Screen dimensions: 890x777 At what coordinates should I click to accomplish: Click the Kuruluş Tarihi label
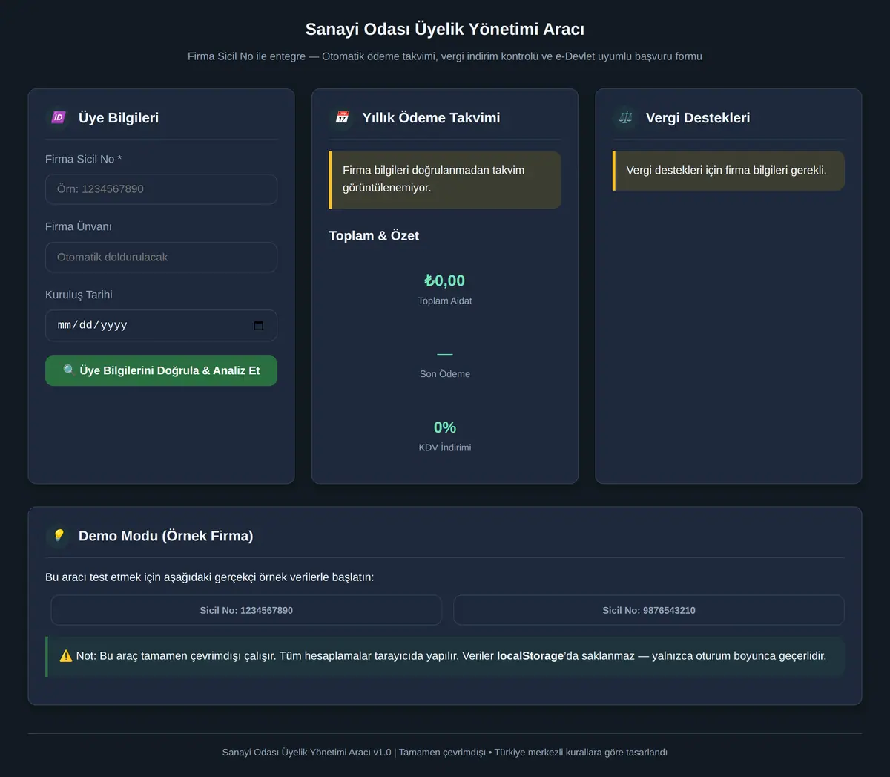79,295
